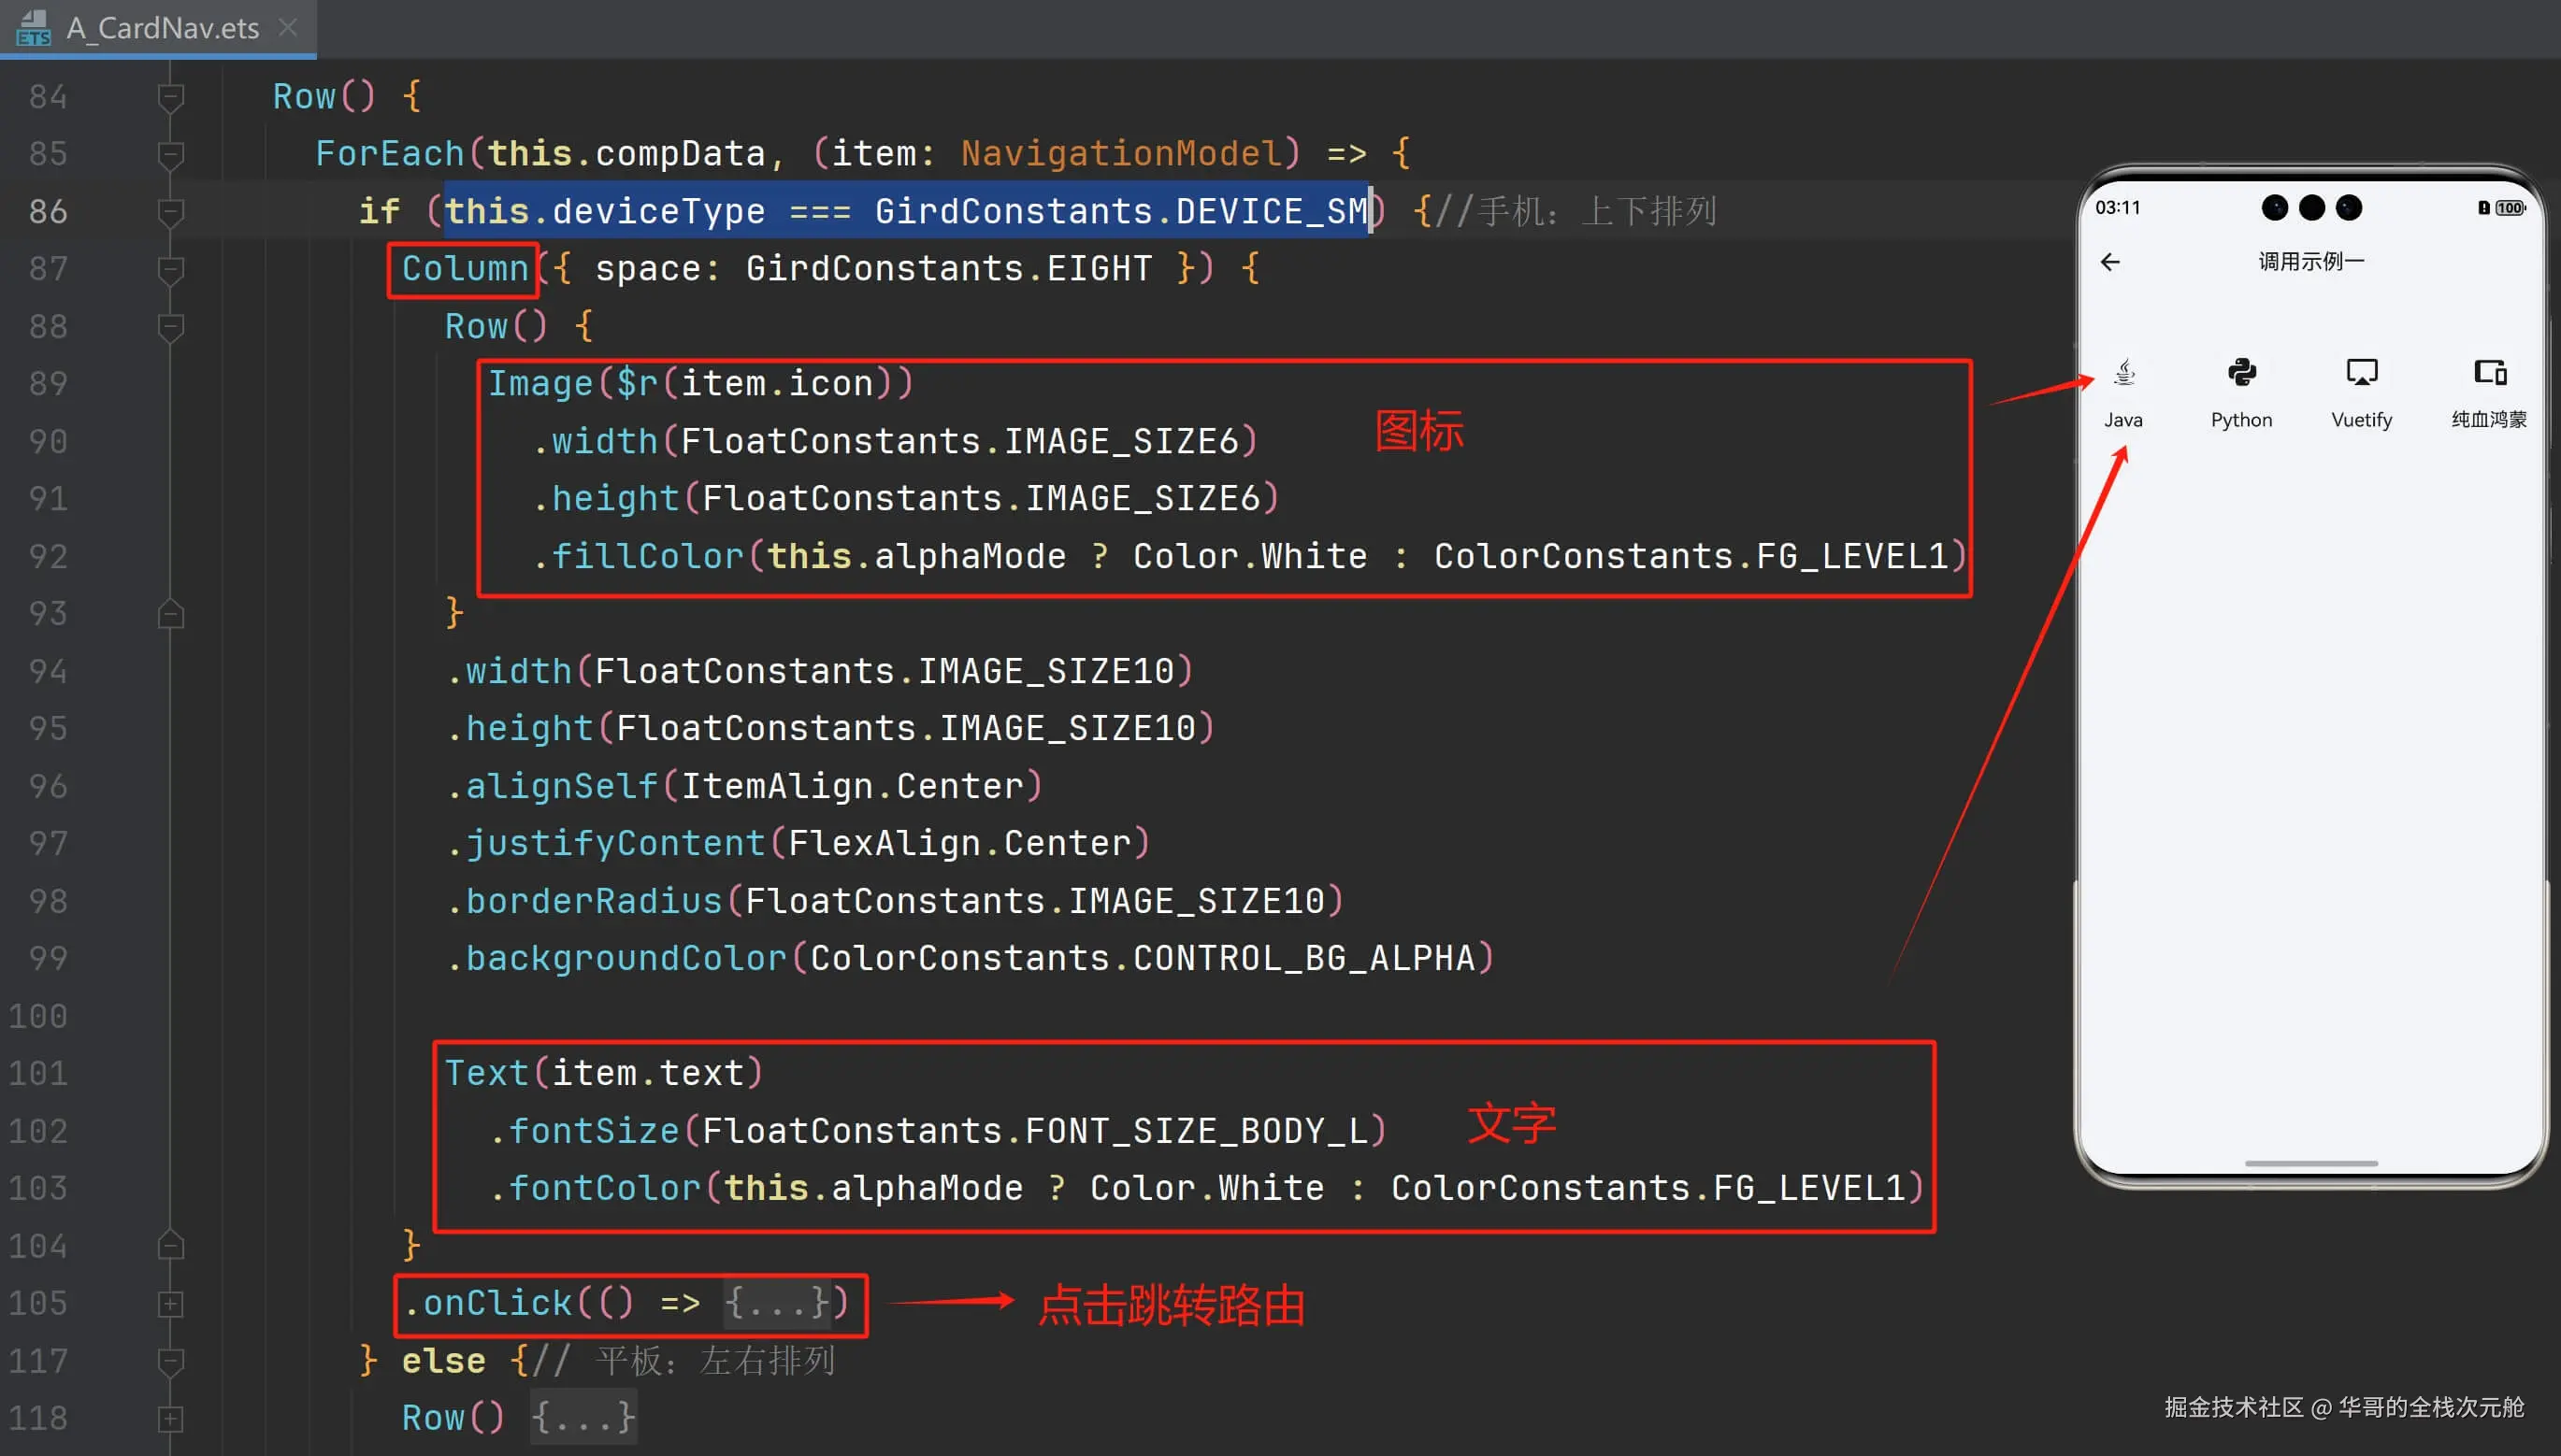2561x1456 pixels.
Task: Click the folded {...} placeholder in onClick
Action: [x=777, y=1304]
